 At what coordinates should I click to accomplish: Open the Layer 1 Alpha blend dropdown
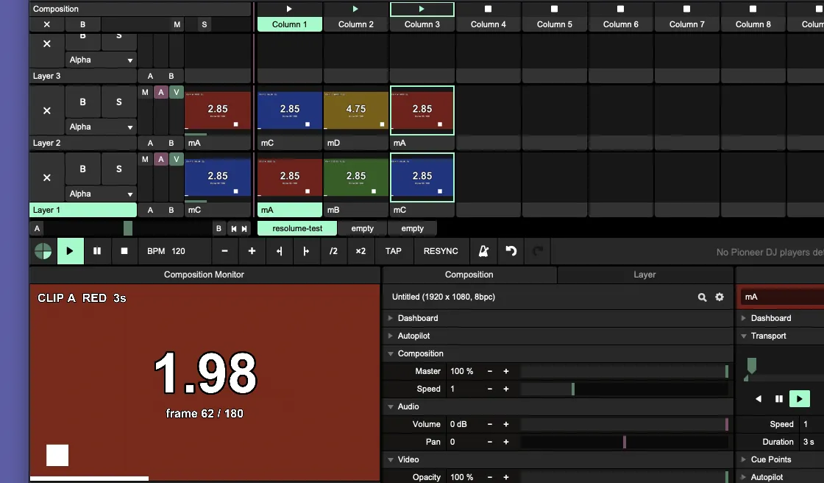tap(101, 194)
